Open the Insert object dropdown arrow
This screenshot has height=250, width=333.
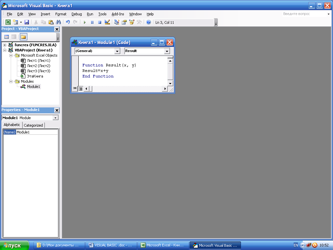pyautogui.click(x=21, y=22)
